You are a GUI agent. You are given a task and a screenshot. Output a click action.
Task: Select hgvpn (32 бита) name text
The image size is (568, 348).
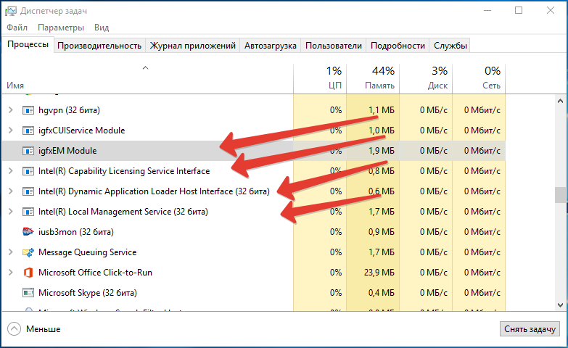69,110
